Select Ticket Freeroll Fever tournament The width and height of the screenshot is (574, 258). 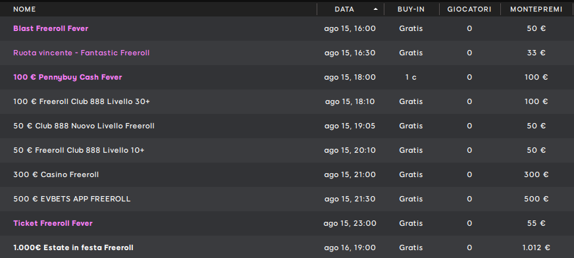tap(53, 223)
